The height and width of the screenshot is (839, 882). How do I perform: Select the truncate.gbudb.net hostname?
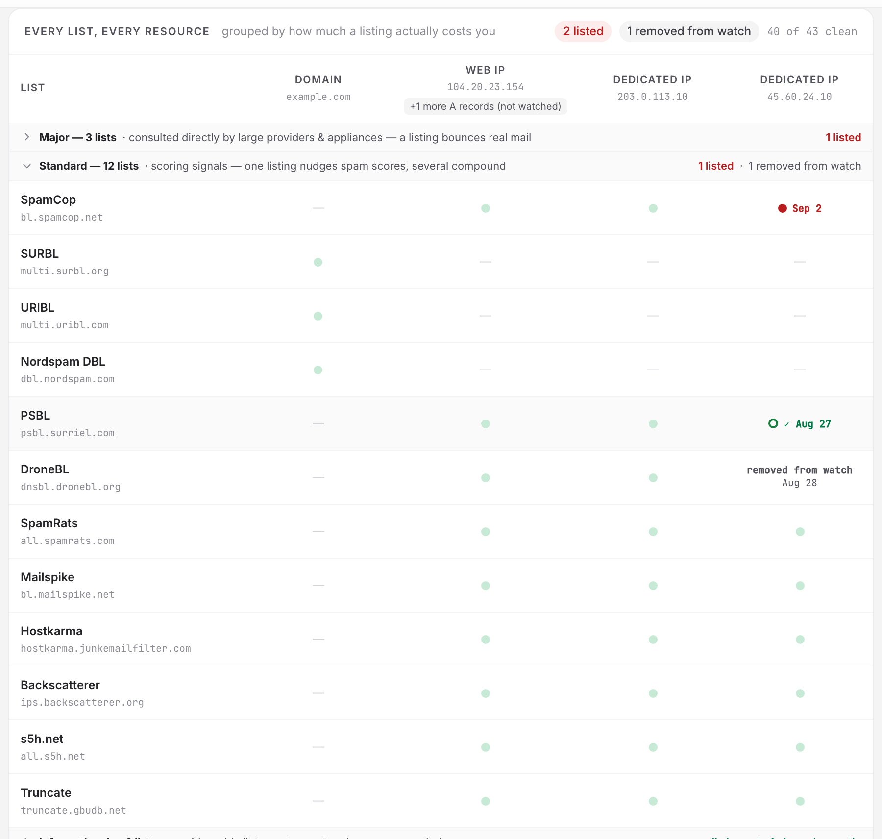tap(73, 810)
